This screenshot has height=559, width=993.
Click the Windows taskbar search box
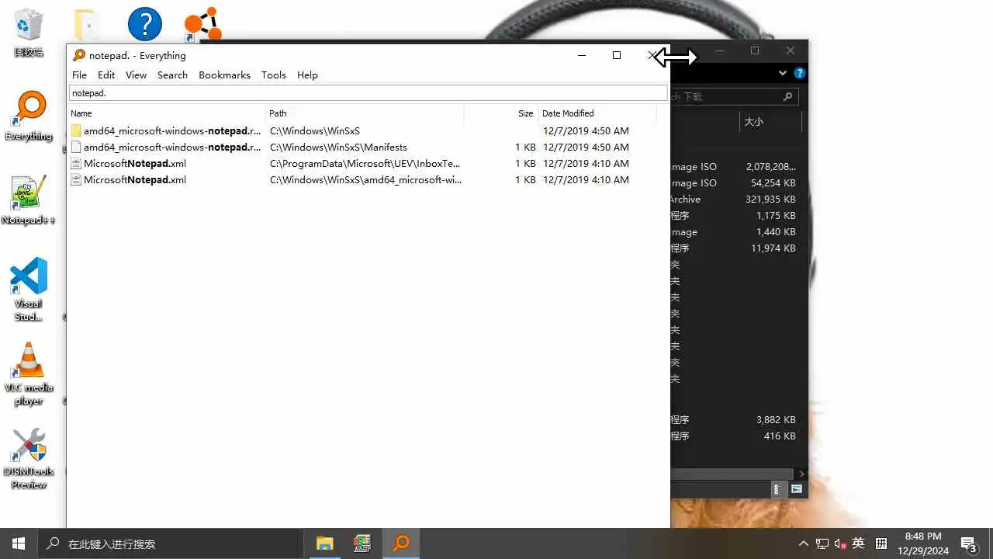coord(170,543)
